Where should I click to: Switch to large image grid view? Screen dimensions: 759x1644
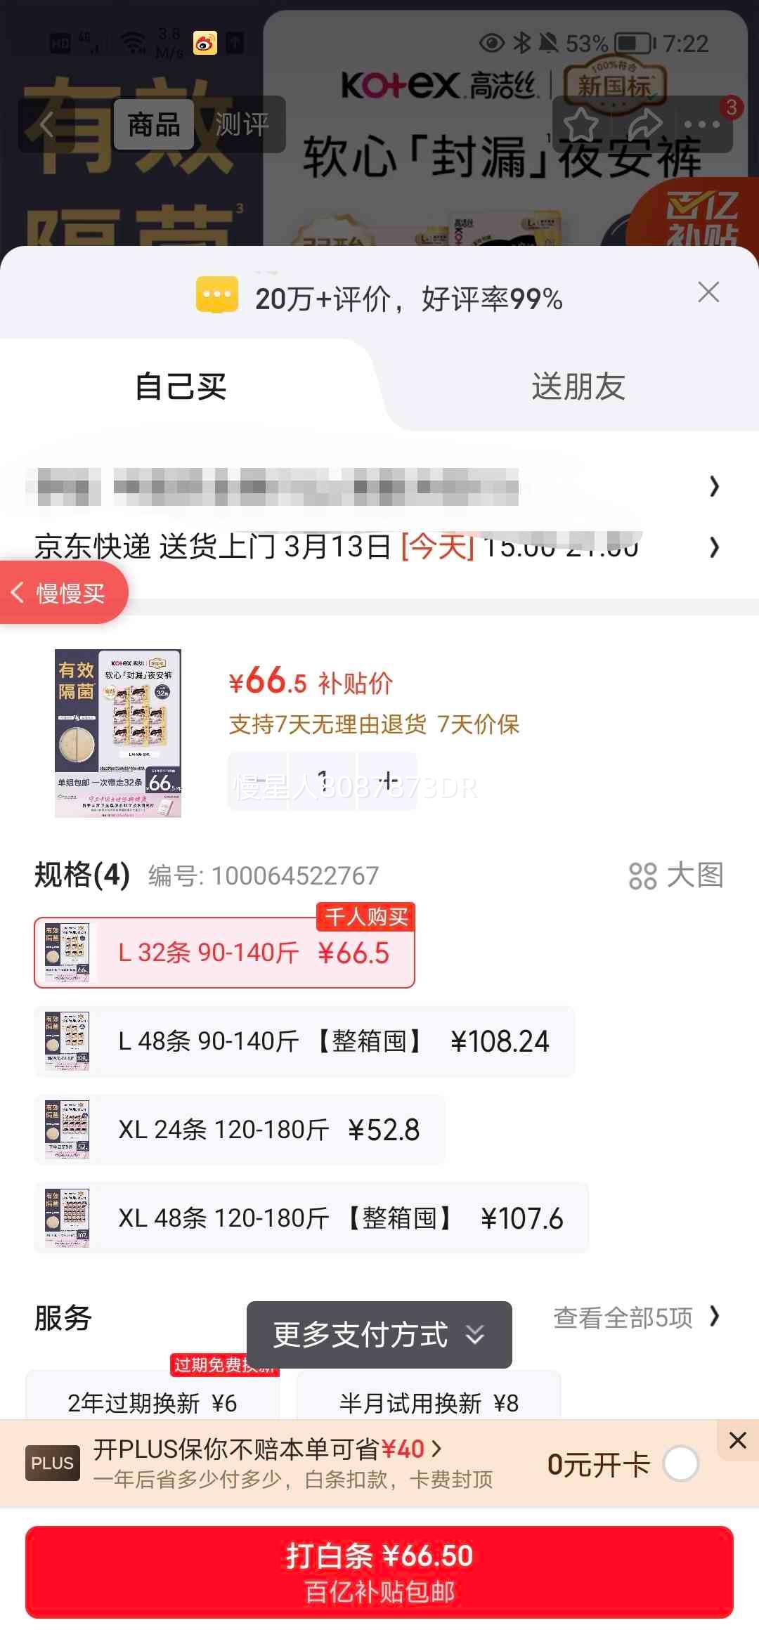tap(676, 875)
